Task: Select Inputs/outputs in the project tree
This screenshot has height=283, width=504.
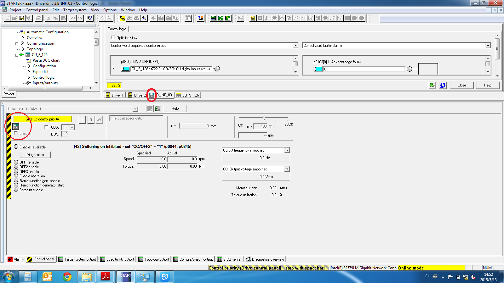Action: [x=45, y=83]
